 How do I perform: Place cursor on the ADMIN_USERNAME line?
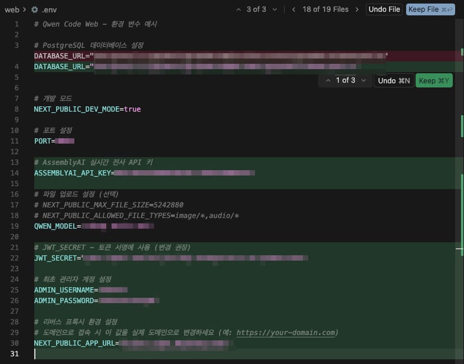[66, 290]
